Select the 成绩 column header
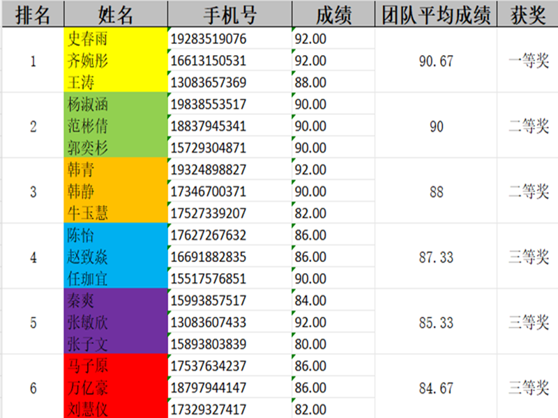Viewport: 558px width, 418px height. click(333, 14)
